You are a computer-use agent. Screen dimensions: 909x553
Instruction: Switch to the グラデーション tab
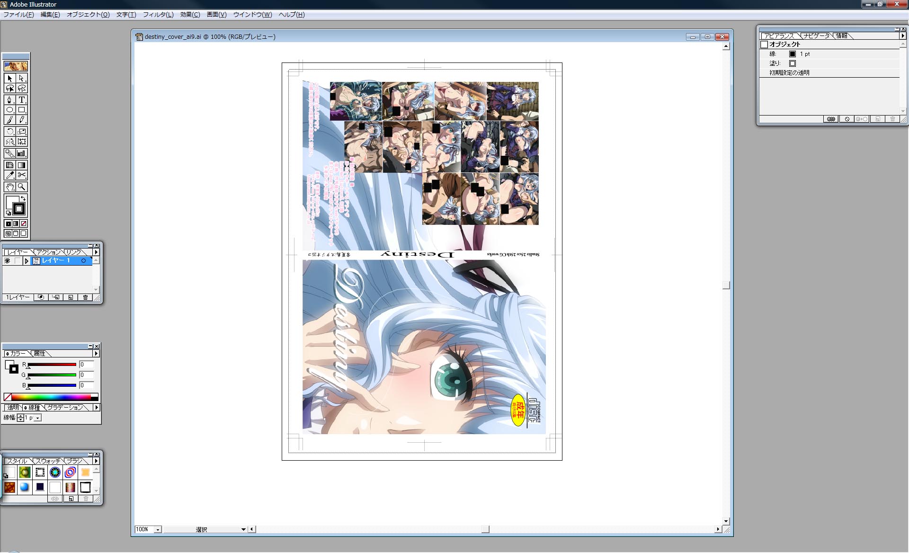pyautogui.click(x=65, y=408)
